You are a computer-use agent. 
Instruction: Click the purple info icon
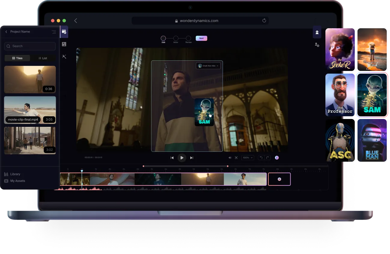point(277,158)
